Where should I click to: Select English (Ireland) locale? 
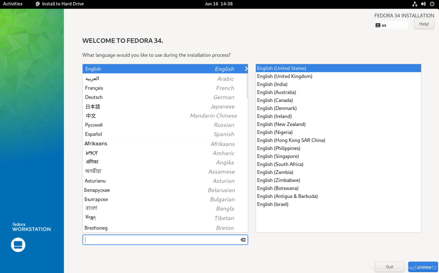pyautogui.click(x=338, y=116)
